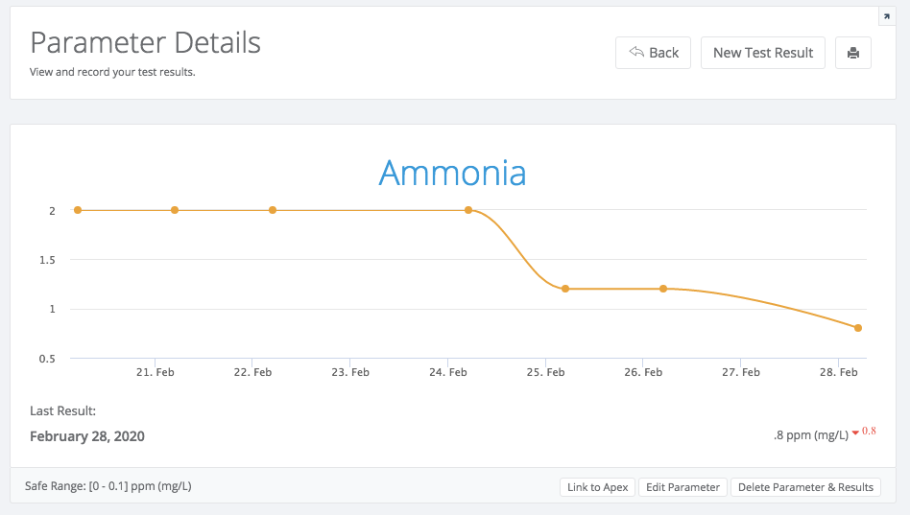Click the data point near 26. Feb
The height and width of the screenshot is (515, 910).
(x=662, y=289)
